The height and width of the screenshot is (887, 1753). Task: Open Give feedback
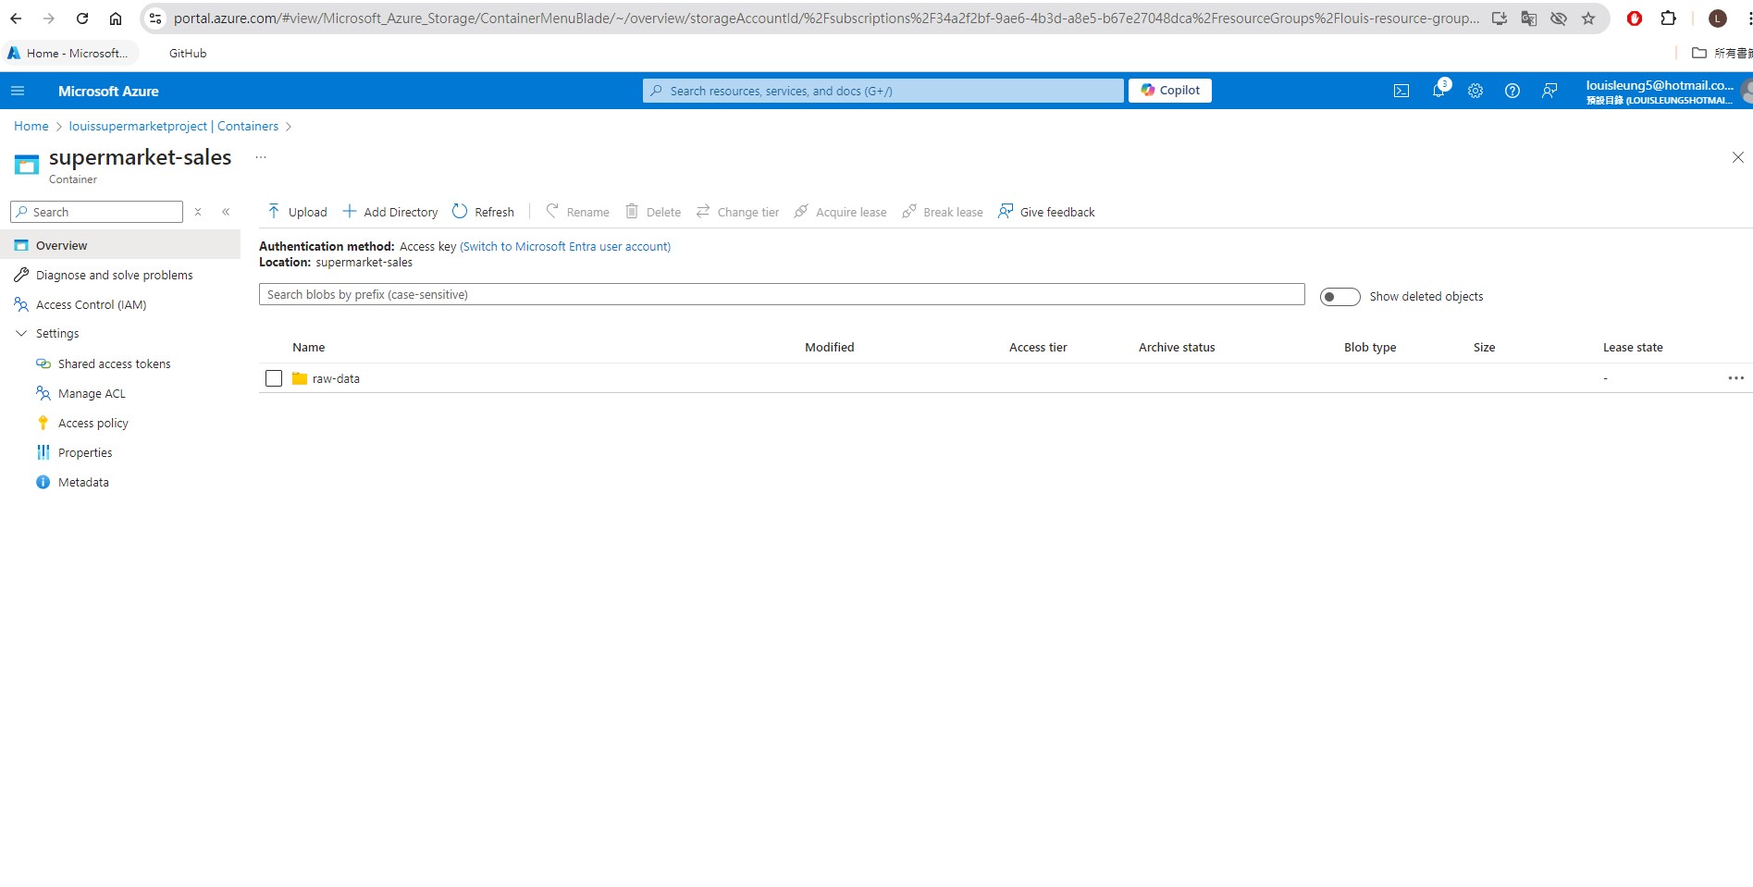pyautogui.click(x=1045, y=212)
